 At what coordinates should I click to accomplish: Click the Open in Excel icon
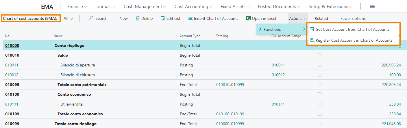(x=248, y=18)
